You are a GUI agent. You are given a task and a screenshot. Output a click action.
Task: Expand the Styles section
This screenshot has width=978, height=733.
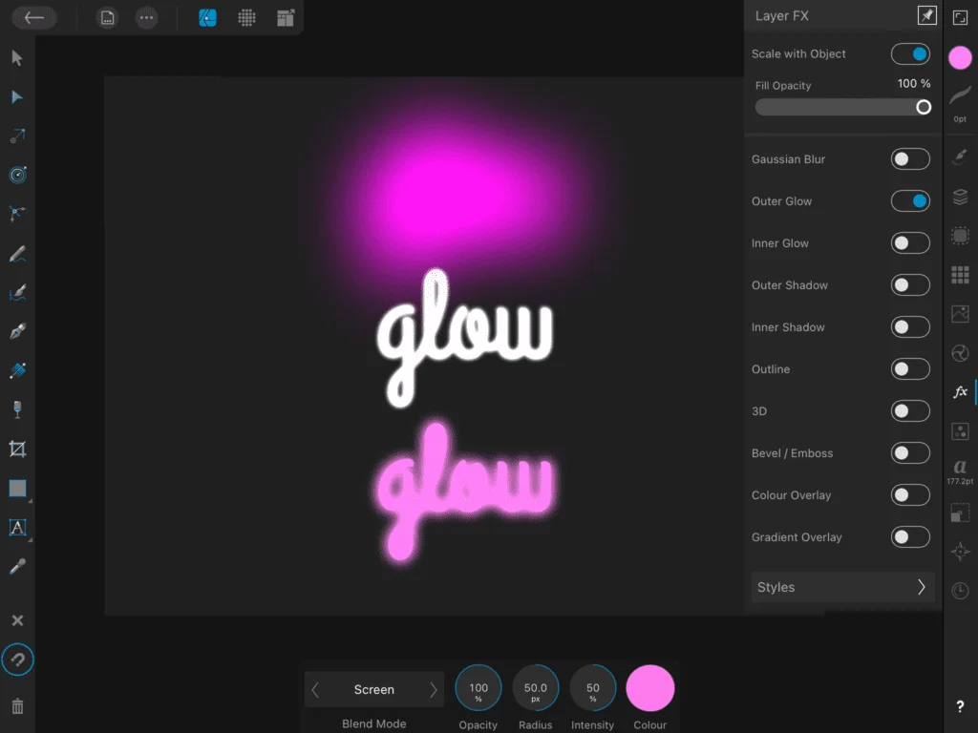[839, 587]
